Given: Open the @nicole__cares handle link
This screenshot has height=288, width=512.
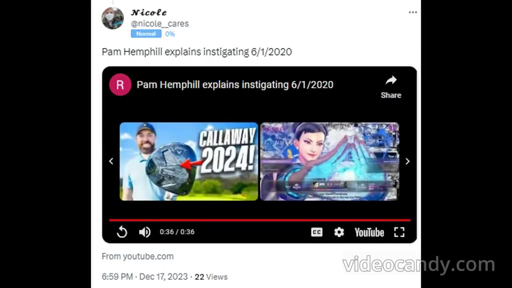Looking at the screenshot, I should click(160, 24).
